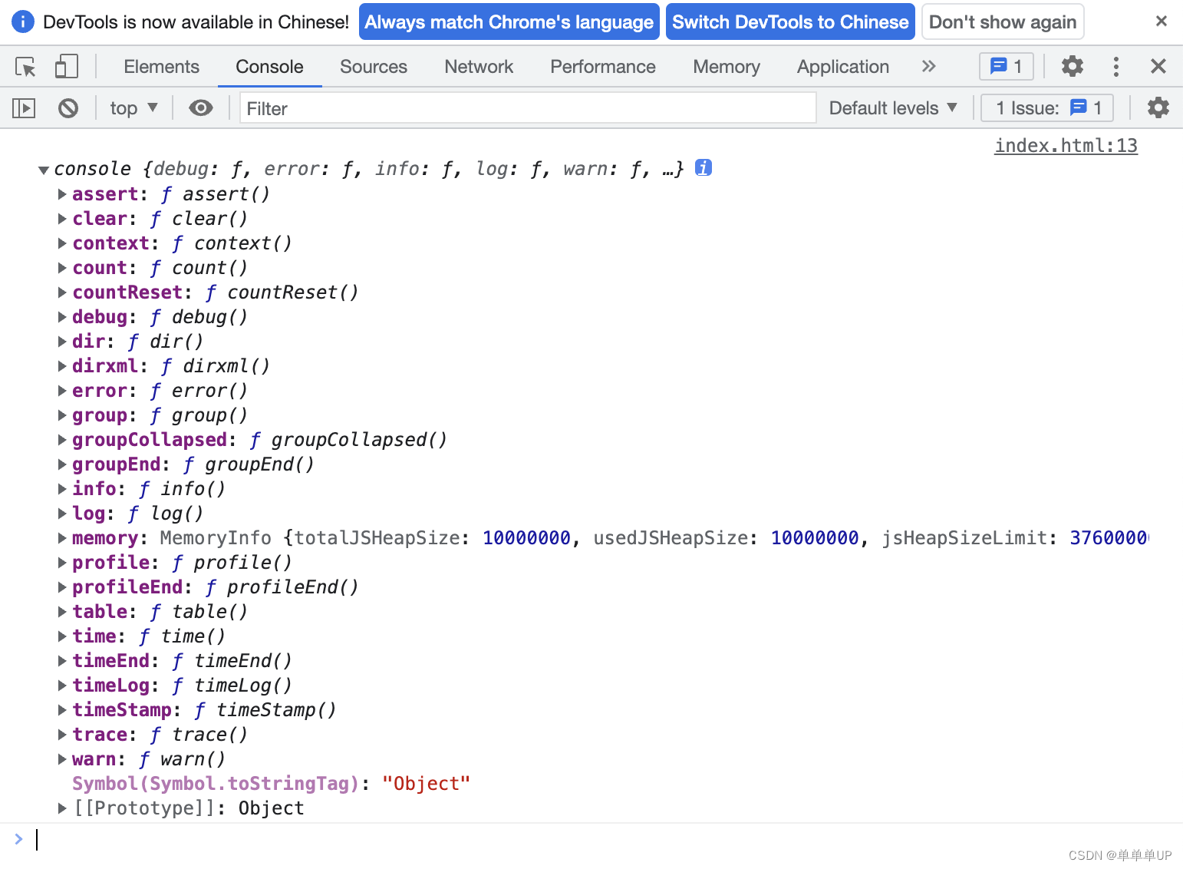
Task: Expand the memory MemoryInfo entry
Action: tap(62, 538)
